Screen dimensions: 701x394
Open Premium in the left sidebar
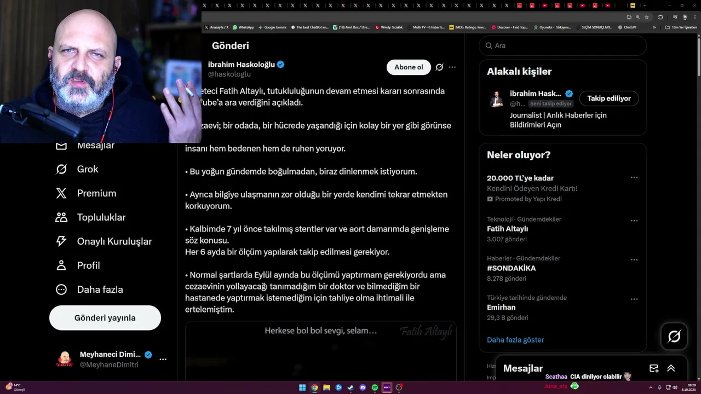click(x=85, y=193)
